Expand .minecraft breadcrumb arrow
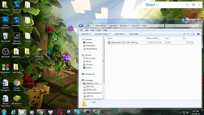This screenshot has height=115, width=204. click(140, 26)
